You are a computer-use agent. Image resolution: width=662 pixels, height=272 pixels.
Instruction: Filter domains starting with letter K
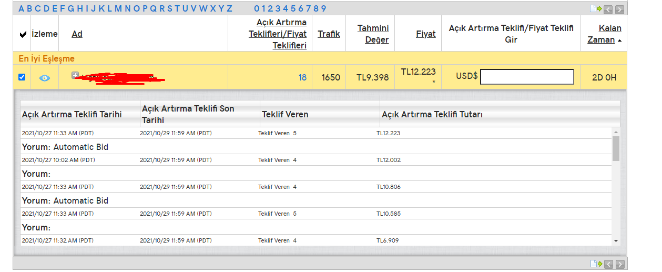[x=101, y=8]
